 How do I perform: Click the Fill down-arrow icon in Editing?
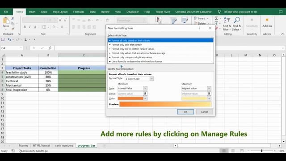pos(216,23)
